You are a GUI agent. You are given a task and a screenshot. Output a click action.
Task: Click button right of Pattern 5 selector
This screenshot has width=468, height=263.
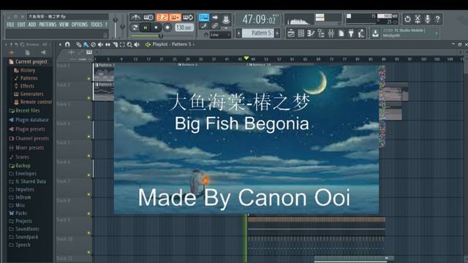click(x=277, y=33)
